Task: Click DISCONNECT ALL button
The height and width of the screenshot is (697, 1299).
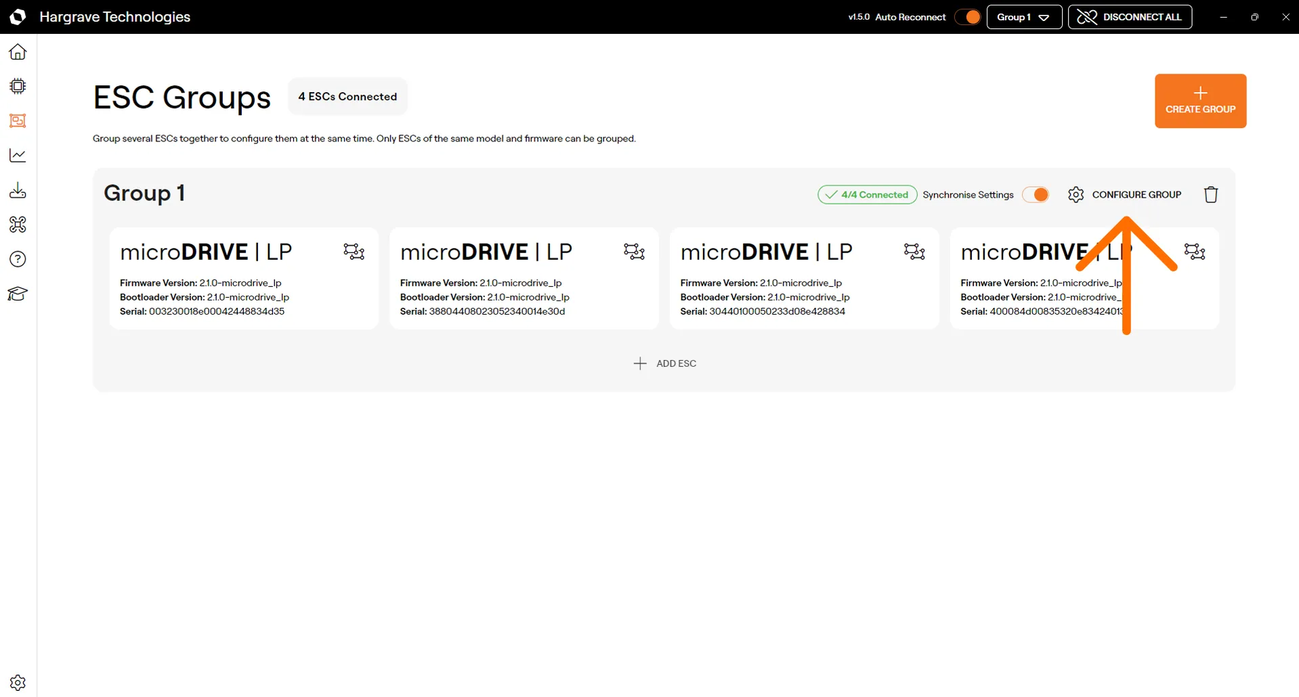Action: [x=1130, y=17]
